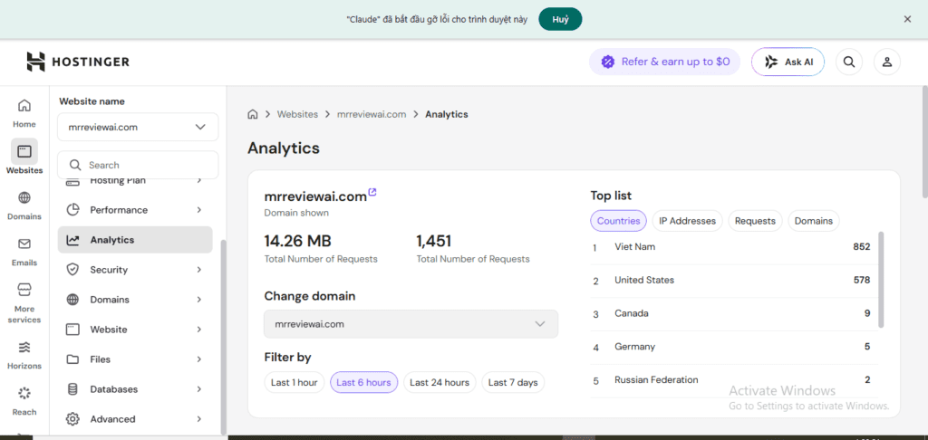Open the Change domain dropdown
This screenshot has height=440, width=928.
(411, 324)
